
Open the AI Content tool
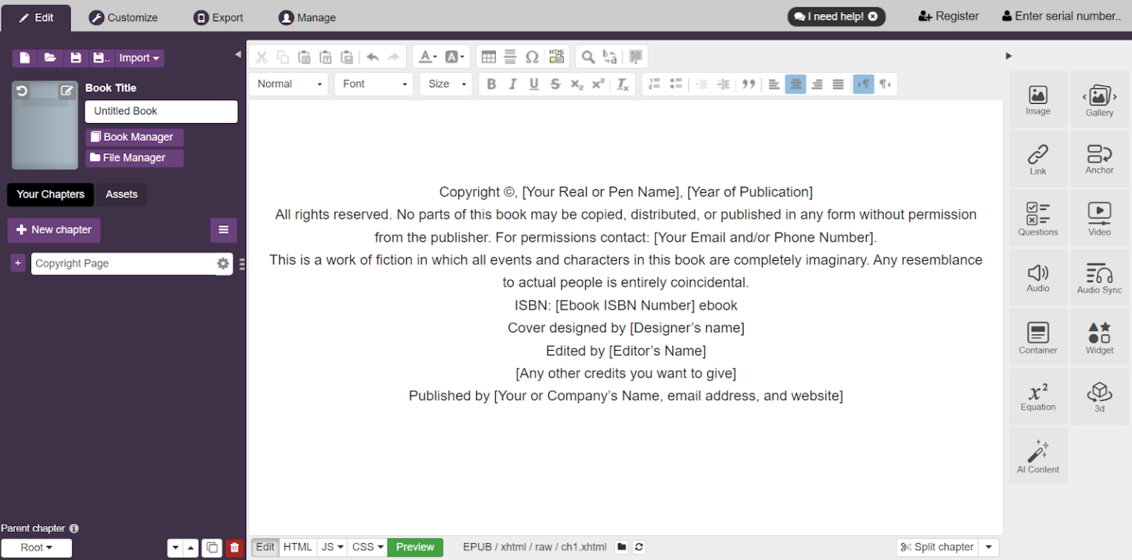(x=1038, y=455)
